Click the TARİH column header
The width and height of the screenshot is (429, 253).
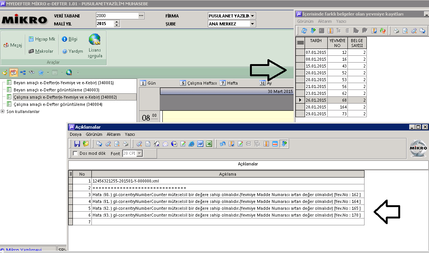[316, 43]
